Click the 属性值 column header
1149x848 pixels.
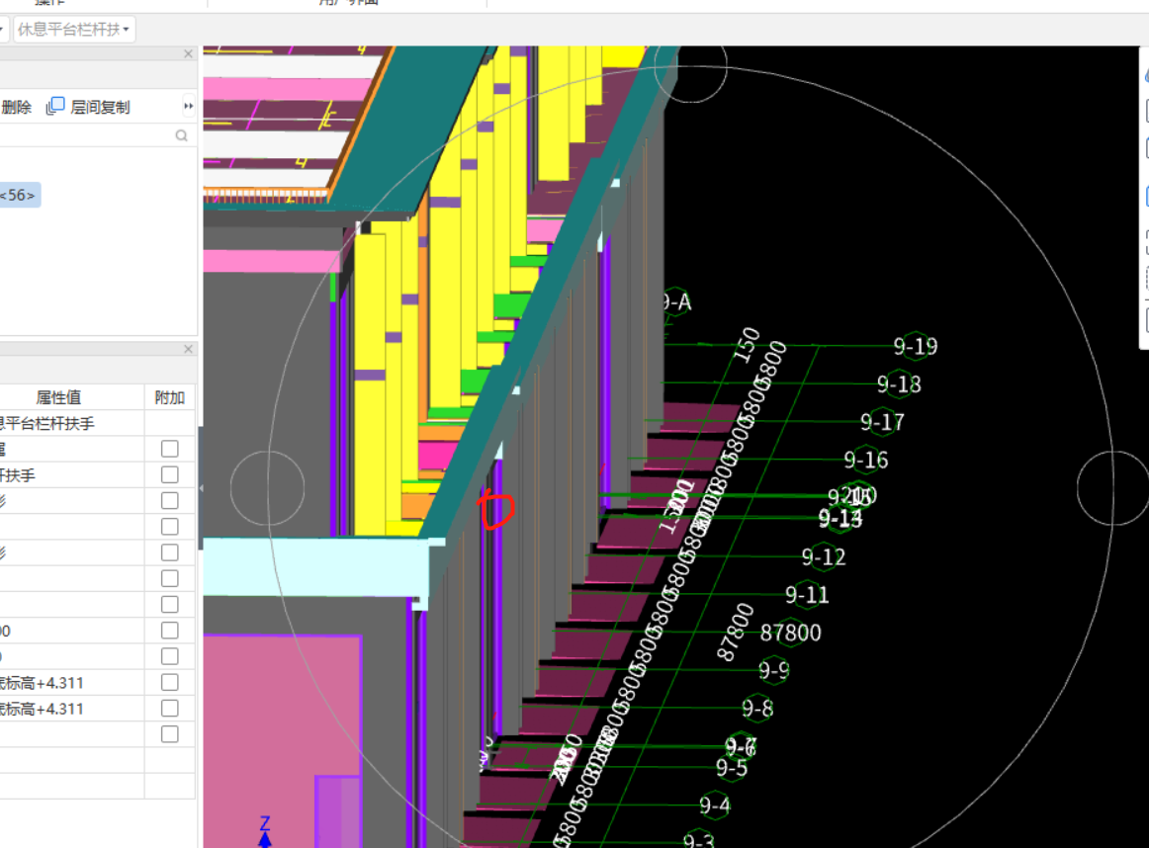[x=58, y=397]
